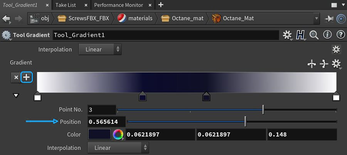Open the lower Interpolation Linear dropdown
This screenshot has height=155, width=347.
coord(118,148)
